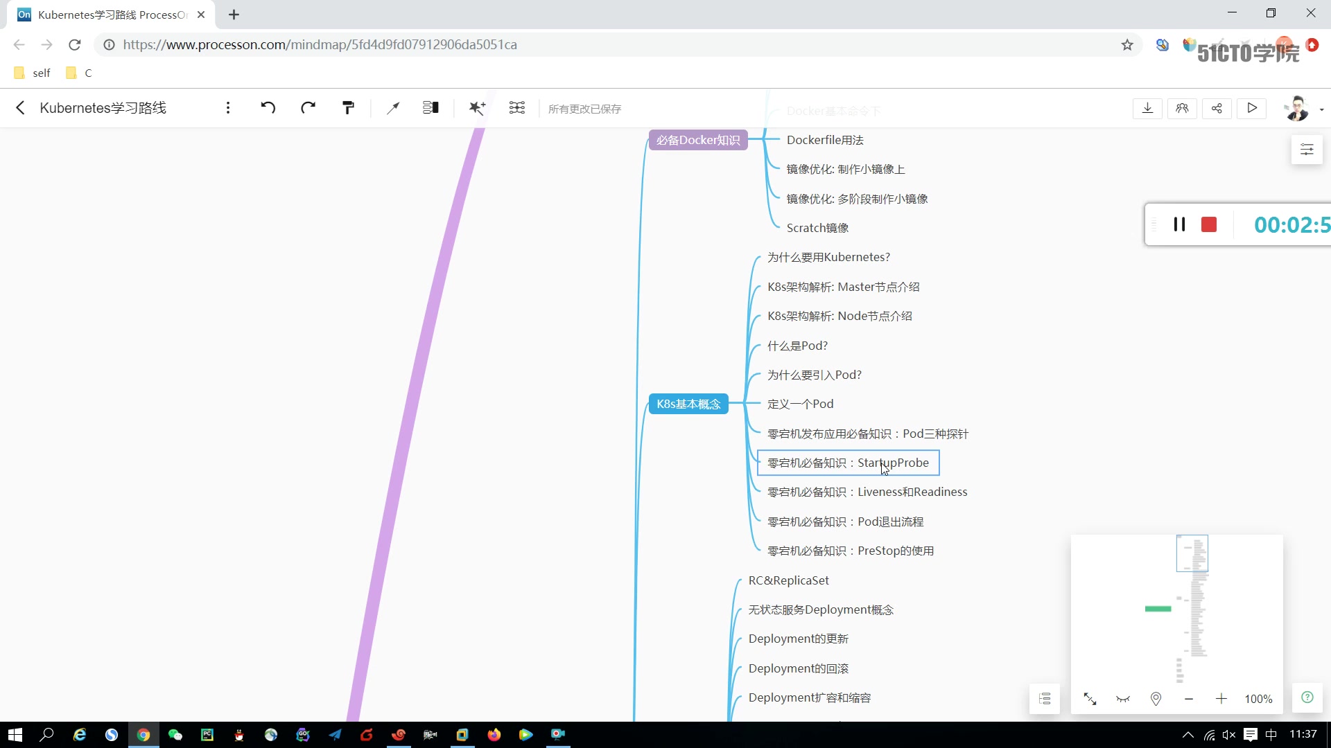
Task: Toggle fullscreen canvas mode
Action: (1090, 699)
